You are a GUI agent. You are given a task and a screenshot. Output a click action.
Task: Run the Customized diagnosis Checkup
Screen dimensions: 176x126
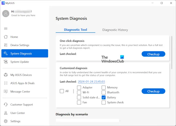(x=153, y=91)
